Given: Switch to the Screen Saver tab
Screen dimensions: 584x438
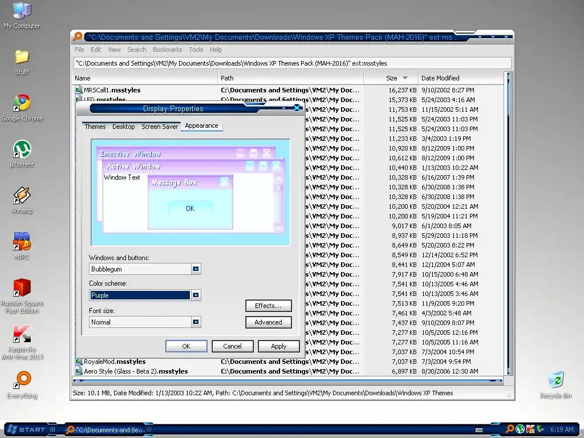Looking at the screenshot, I should (160, 127).
